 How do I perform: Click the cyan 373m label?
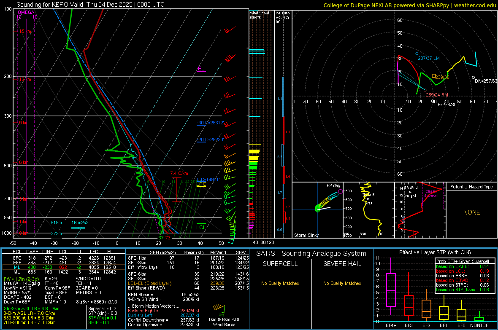[56, 233]
